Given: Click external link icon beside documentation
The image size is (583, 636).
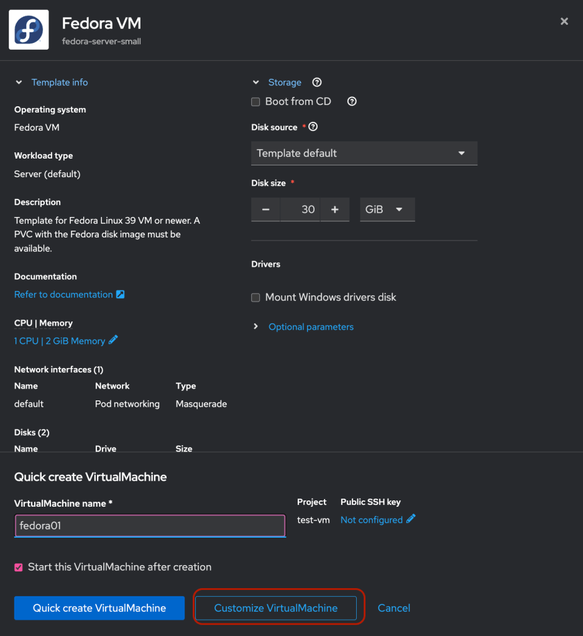Looking at the screenshot, I should pos(121,294).
